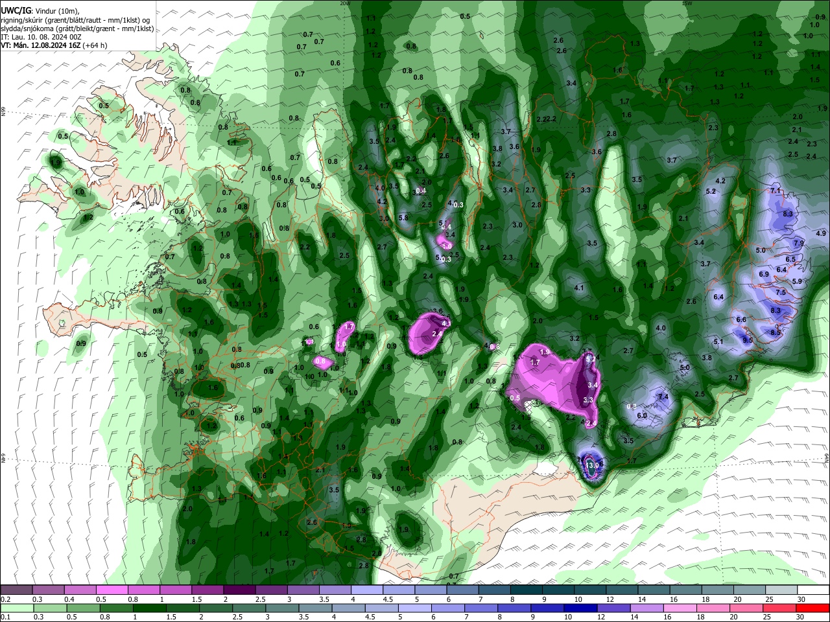Click the 'Vindur (10m)' header text
Viewport: 830px width, 622px height.
pyautogui.click(x=56, y=11)
